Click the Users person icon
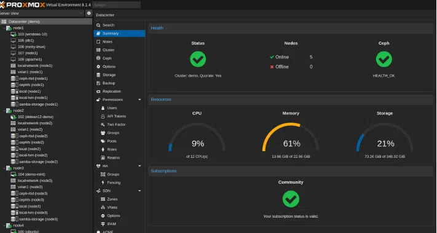This screenshot has height=233, width=437. tap(103, 108)
